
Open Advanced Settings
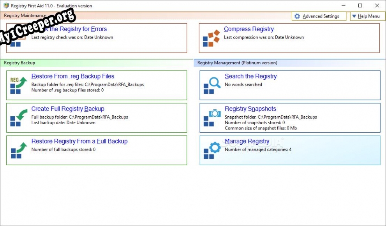pos(321,16)
